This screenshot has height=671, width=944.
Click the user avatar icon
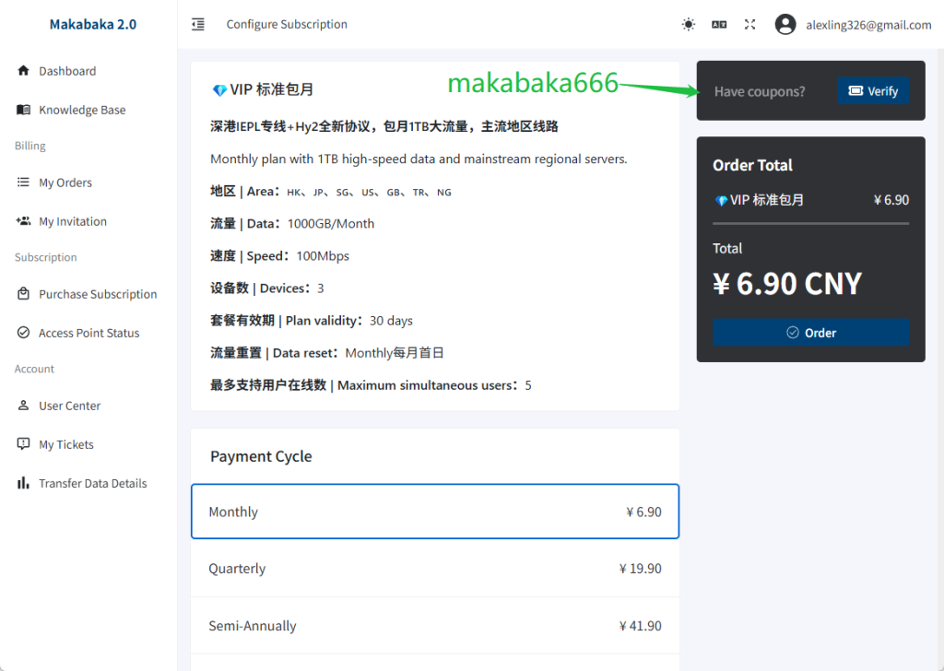click(785, 25)
